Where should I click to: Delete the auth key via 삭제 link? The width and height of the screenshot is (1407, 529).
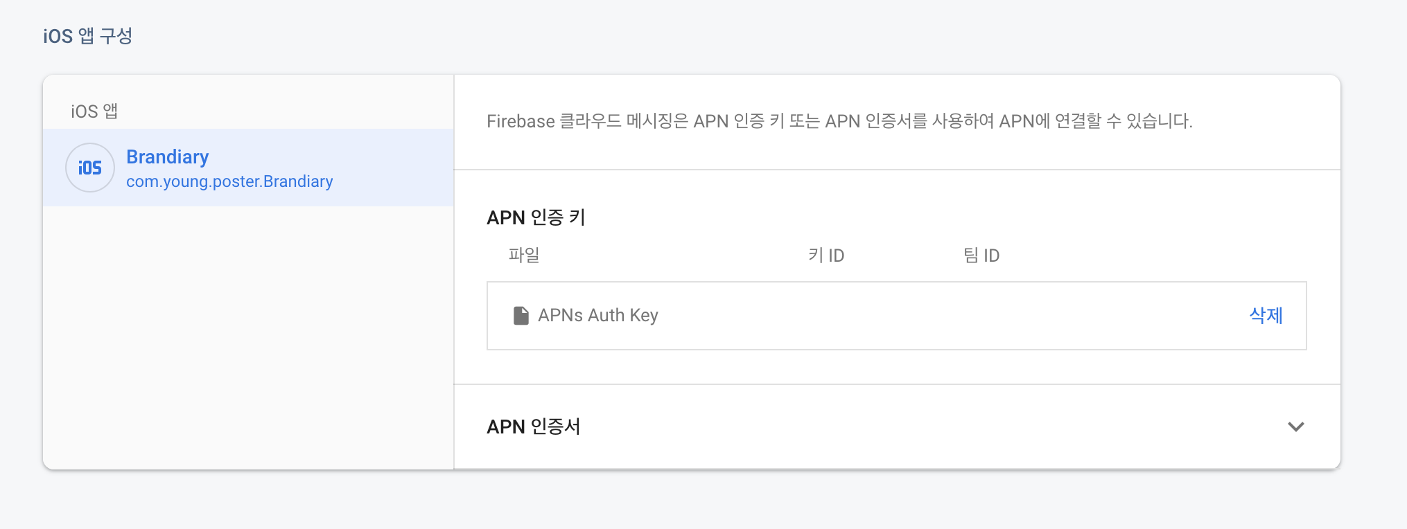[1266, 316]
